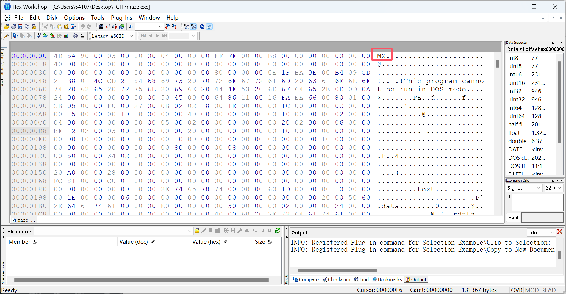Image resolution: width=566 pixels, height=294 pixels.
Task: Toggle Motorola byte order icon
Action: pyautogui.click(x=202, y=27)
